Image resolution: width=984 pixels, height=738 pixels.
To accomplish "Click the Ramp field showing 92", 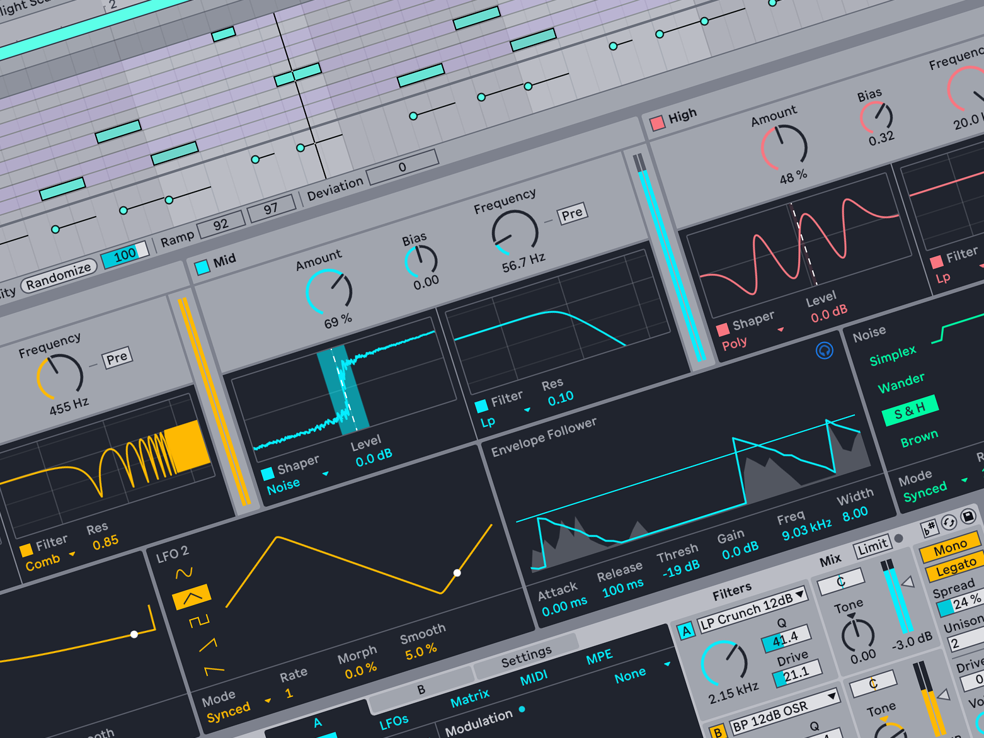I will click(221, 225).
